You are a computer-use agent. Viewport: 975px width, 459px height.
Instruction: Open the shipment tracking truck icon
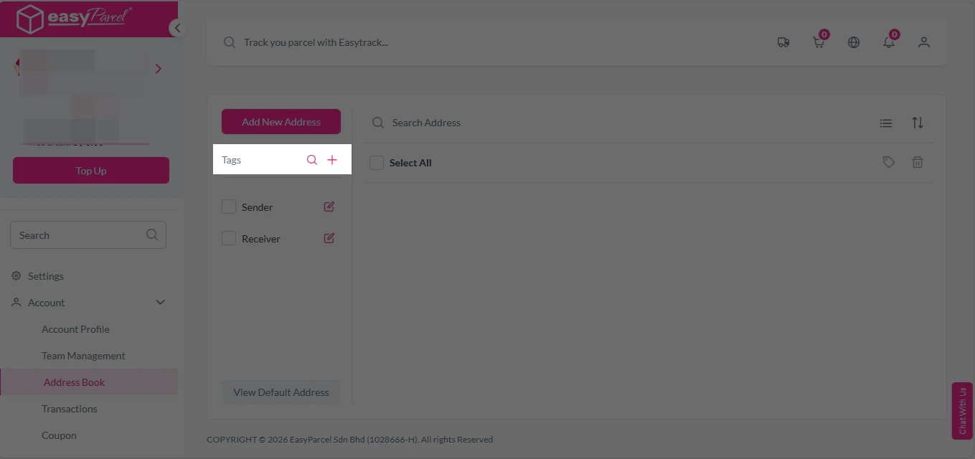(783, 42)
